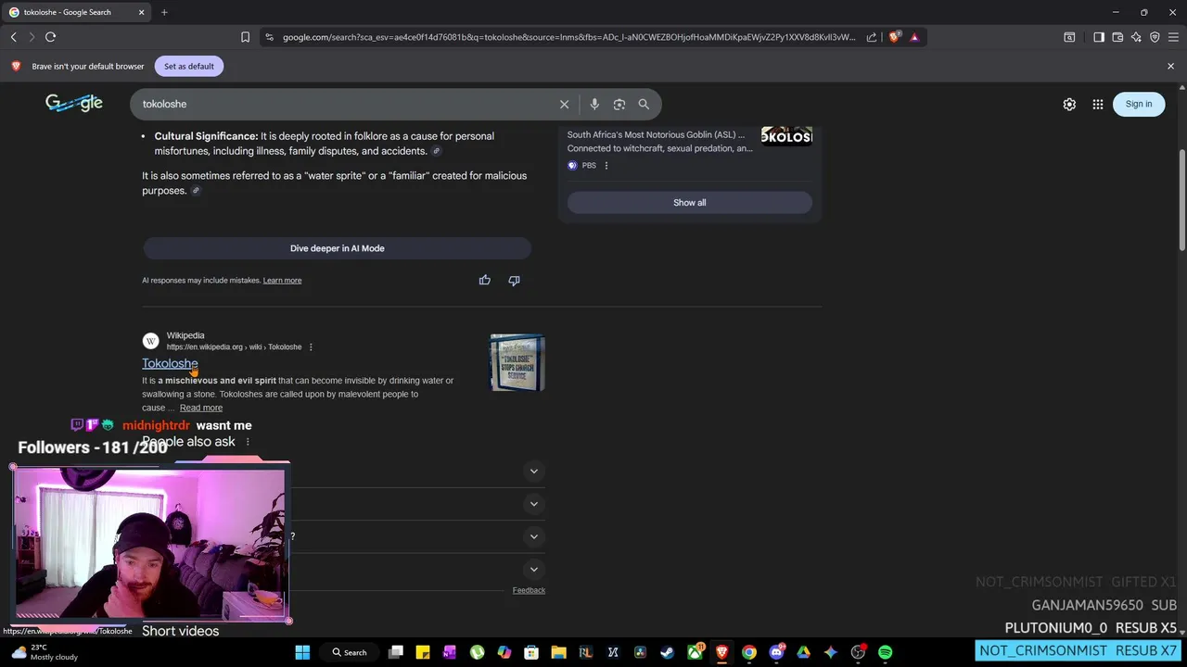
Task: Open Google quick settings gear
Action: point(1069,104)
